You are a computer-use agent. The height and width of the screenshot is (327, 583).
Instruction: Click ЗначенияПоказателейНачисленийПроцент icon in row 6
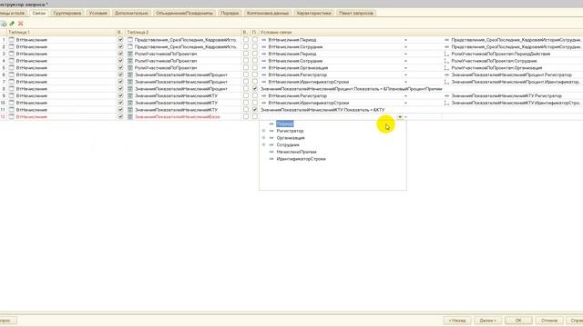click(x=130, y=74)
